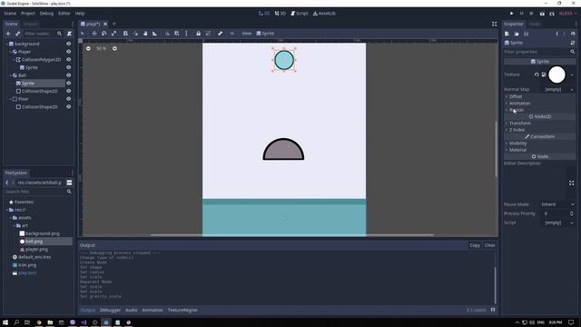581x327 pixels.
Task: Hide the background node
Action: click(69, 44)
